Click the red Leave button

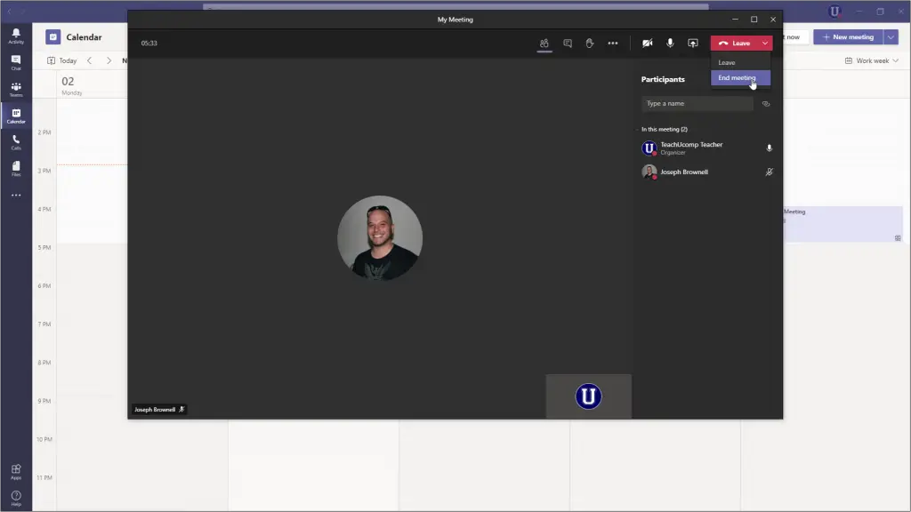tap(734, 43)
